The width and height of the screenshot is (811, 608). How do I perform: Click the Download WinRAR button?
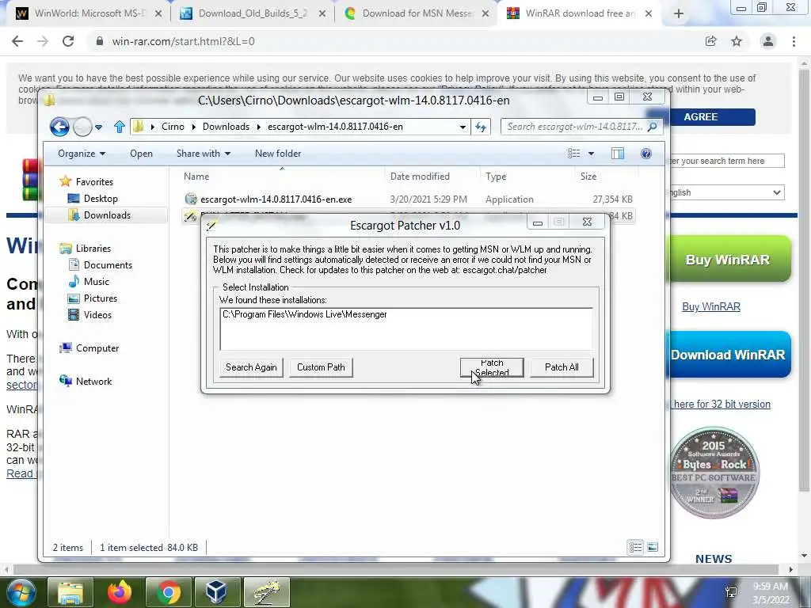(728, 355)
